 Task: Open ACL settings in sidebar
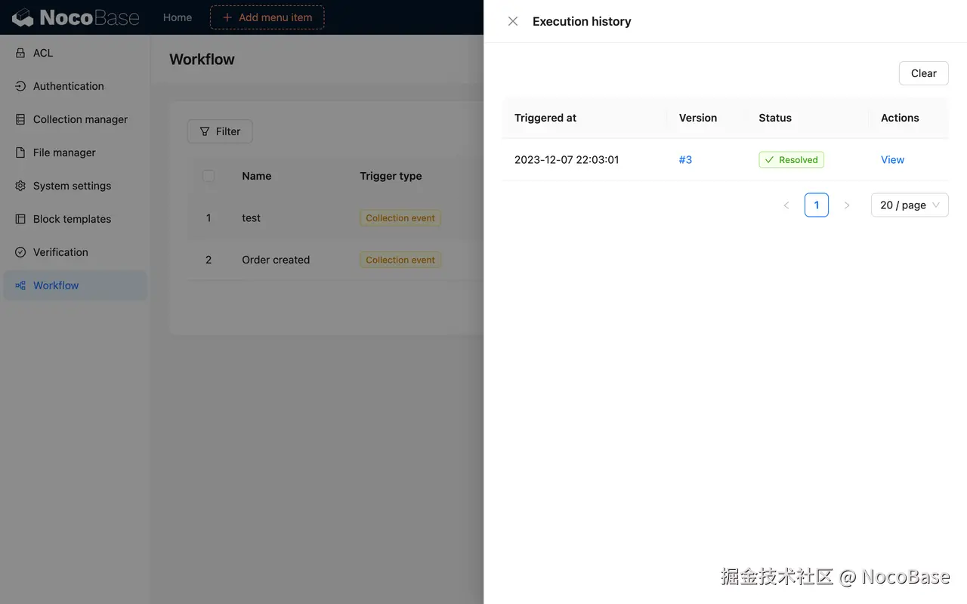click(76, 53)
